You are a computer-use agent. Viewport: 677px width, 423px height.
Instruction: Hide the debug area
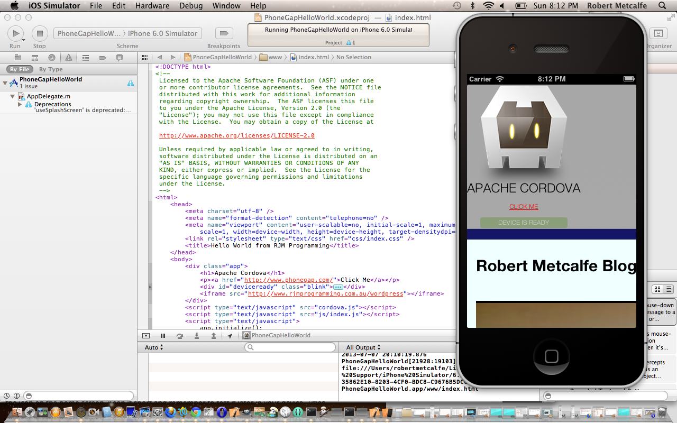(x=146, y=335)
